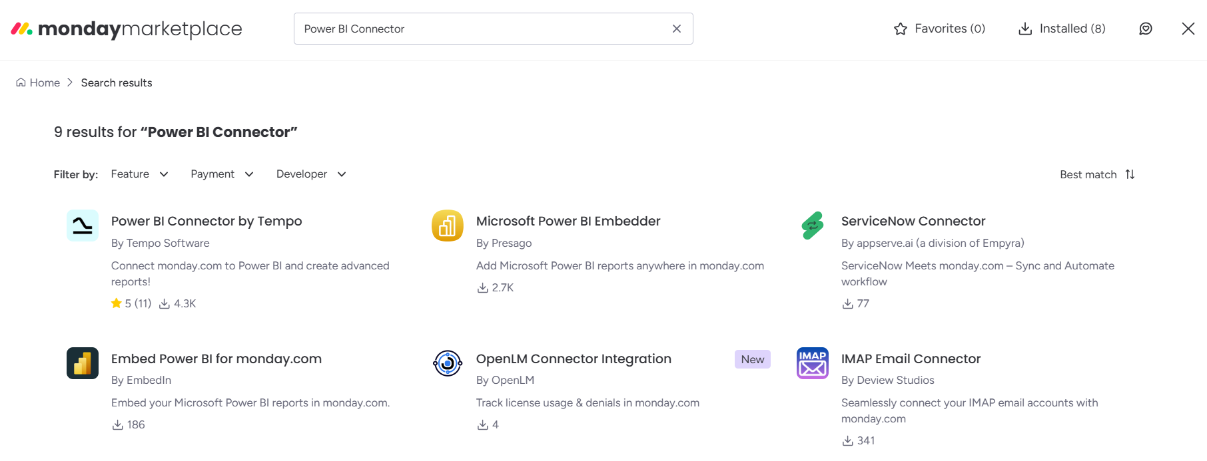Close the marketplace window
The height and width of the screenshot is (461, 1207).
[1188, 29]
